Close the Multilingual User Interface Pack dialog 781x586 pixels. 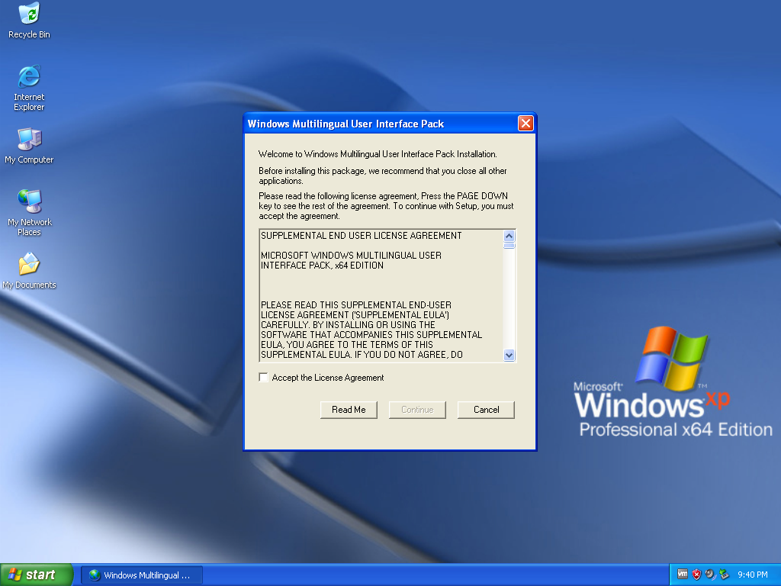[525, 123]
